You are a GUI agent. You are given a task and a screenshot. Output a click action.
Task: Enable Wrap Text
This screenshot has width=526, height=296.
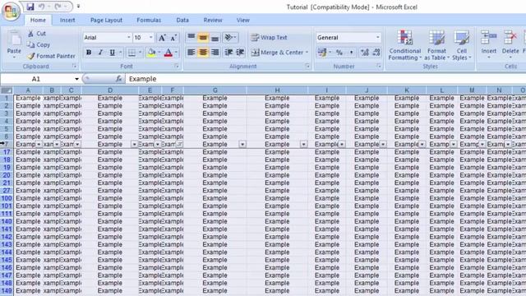(x=269, y=38)
